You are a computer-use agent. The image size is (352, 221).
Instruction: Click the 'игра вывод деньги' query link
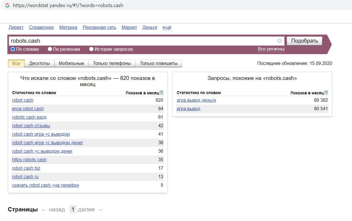196,100
